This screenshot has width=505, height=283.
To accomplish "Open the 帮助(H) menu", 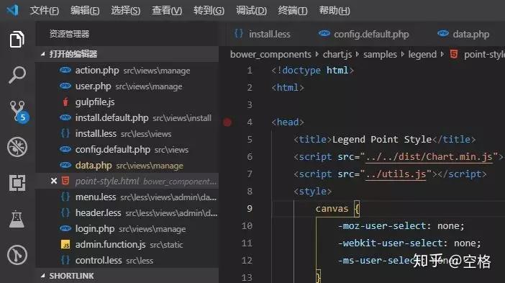I will click(x=335, y=10).
